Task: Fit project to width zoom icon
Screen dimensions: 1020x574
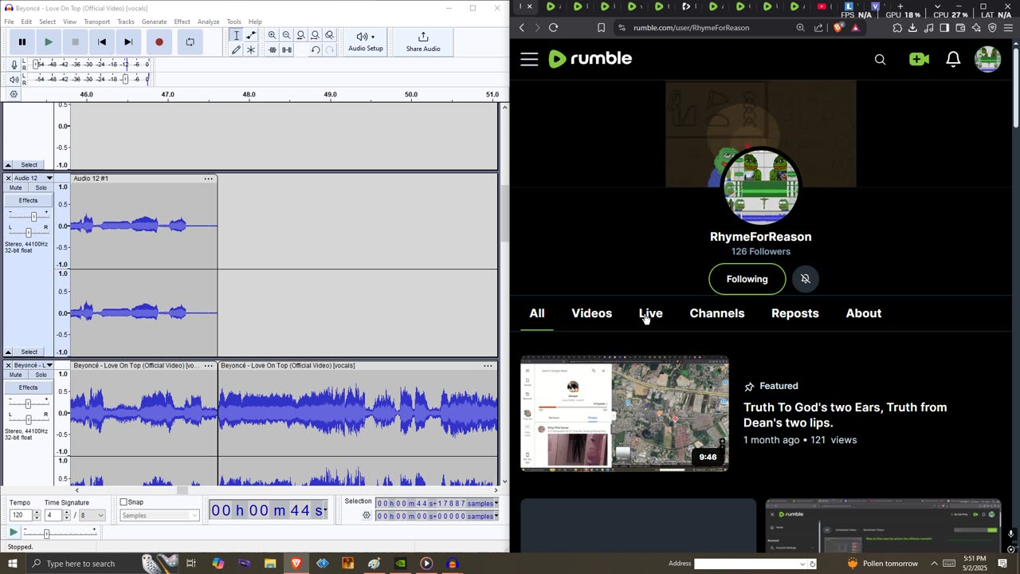Action: point(316,35)
